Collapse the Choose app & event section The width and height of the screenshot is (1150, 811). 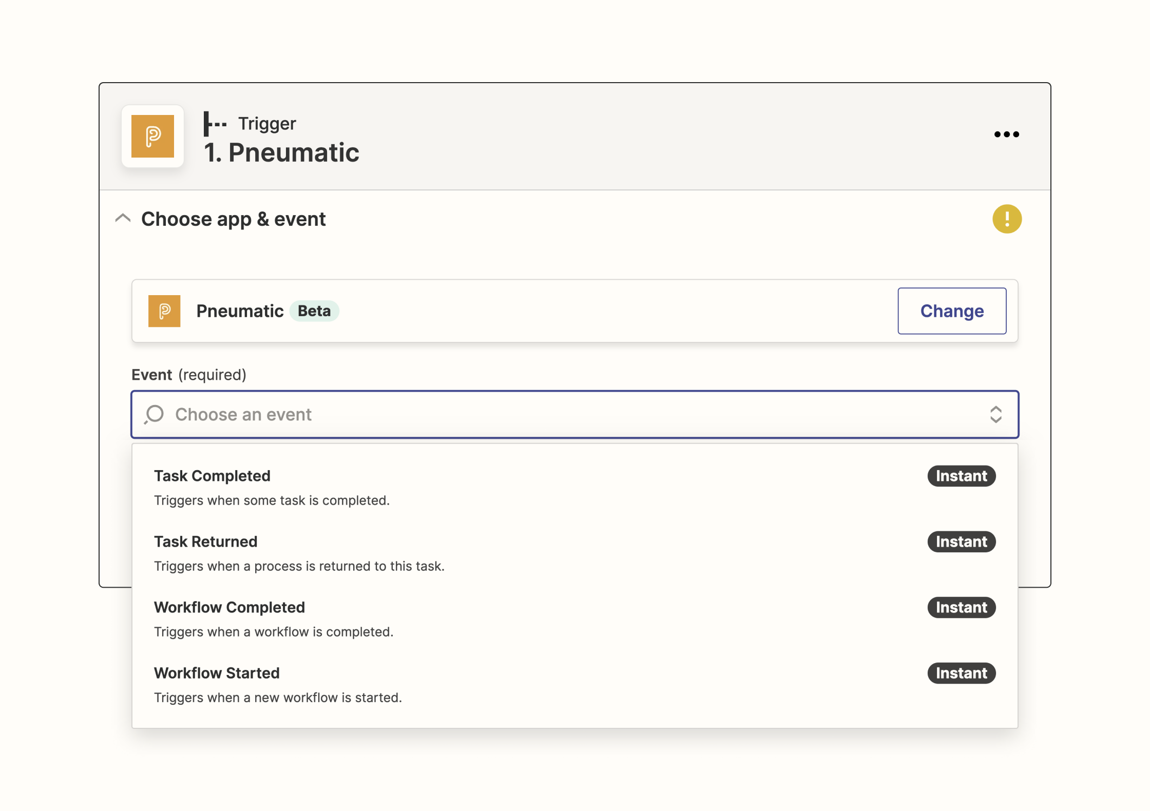(123, 219)
